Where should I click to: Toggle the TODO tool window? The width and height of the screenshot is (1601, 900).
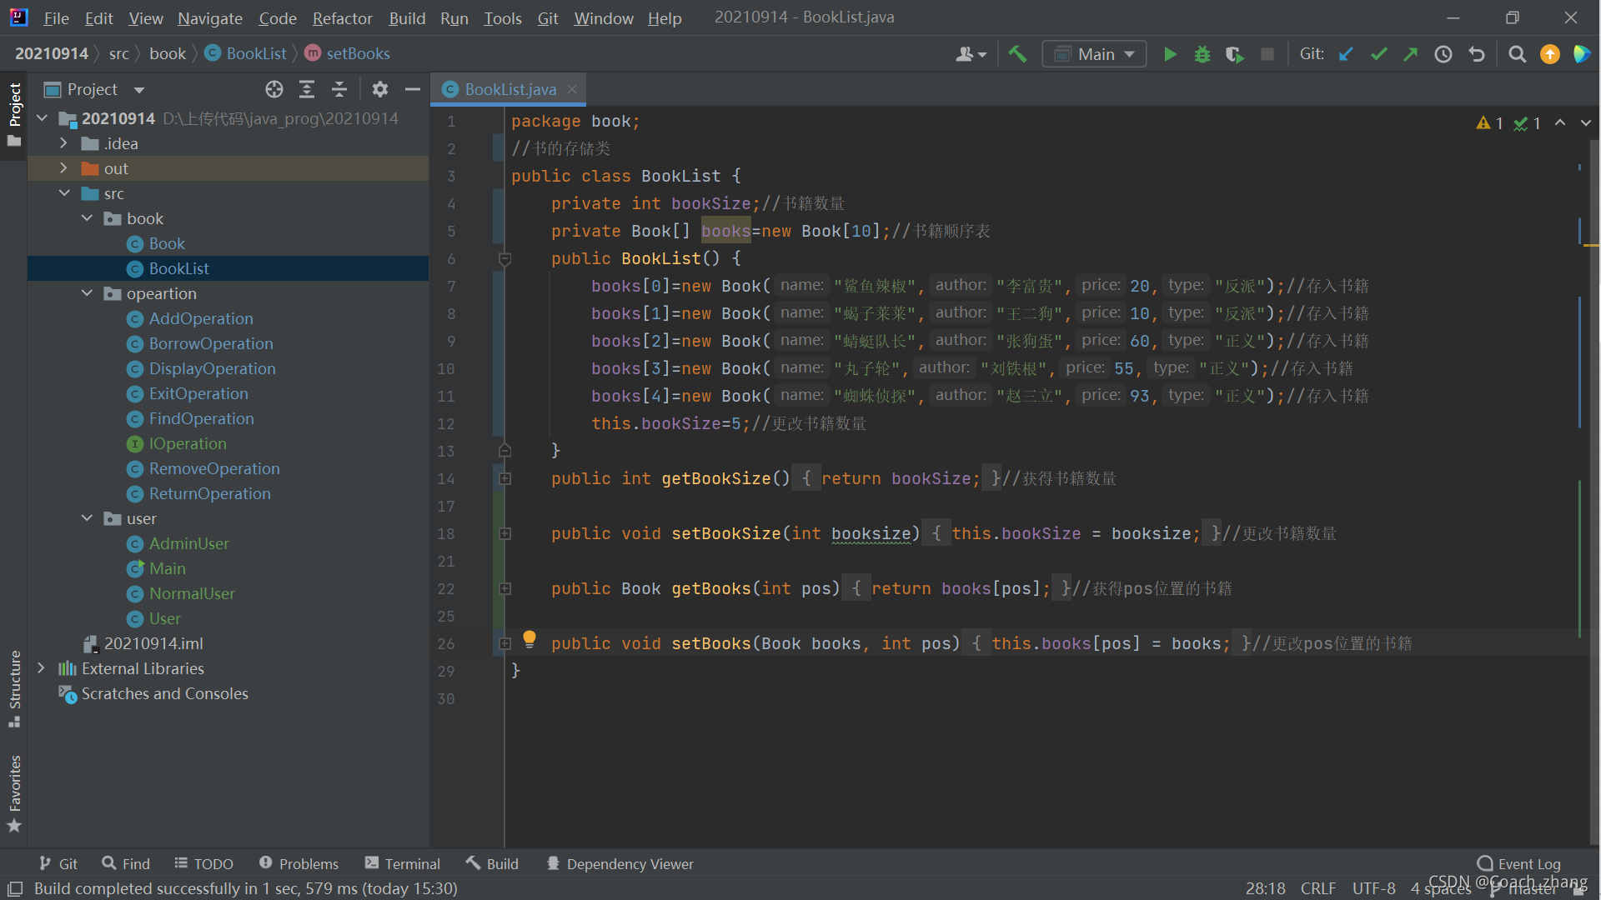click(x=203, y=863)
